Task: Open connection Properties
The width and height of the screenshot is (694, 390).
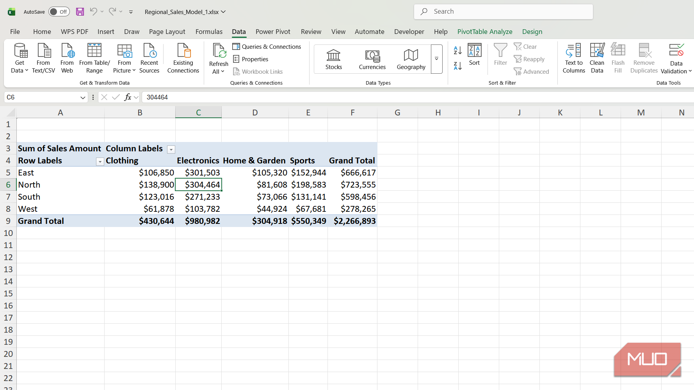Action: point(251,59)
